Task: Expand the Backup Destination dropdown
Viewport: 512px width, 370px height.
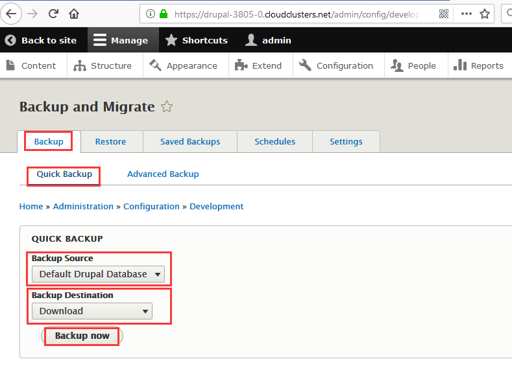Action: 92,311
